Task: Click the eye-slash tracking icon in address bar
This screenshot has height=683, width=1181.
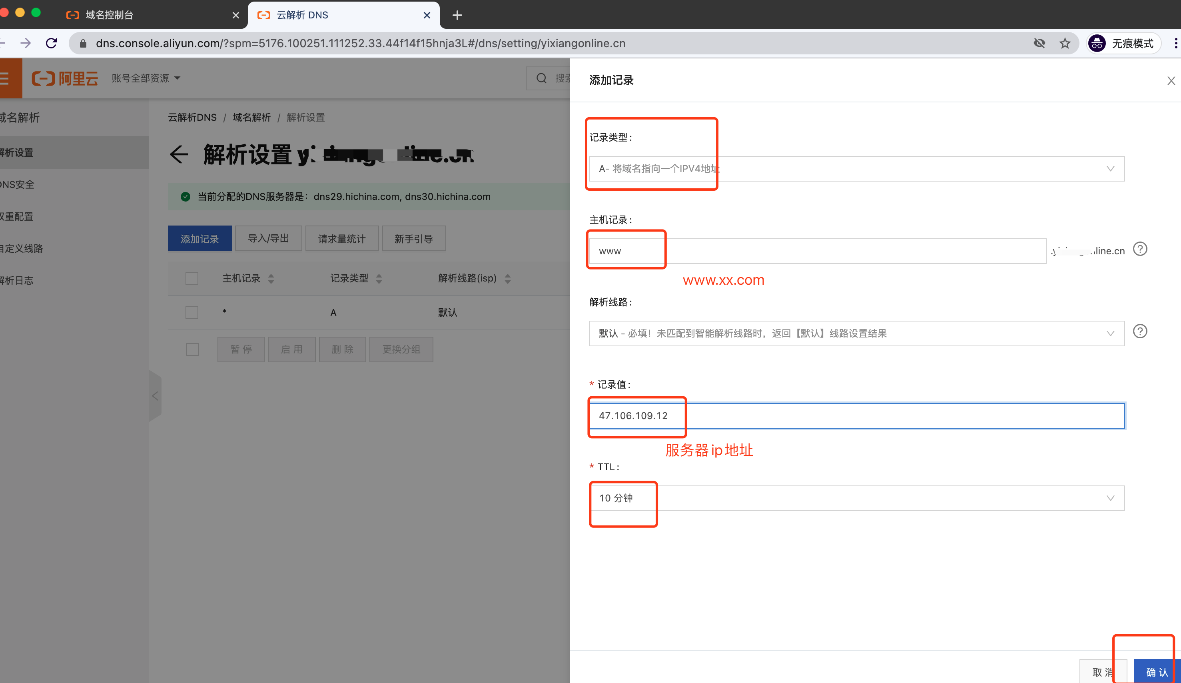Action: click(1039, 43)
